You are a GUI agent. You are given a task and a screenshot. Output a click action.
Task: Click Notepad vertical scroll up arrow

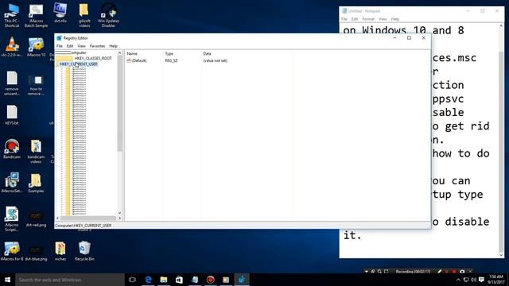[x=501, y=26]
